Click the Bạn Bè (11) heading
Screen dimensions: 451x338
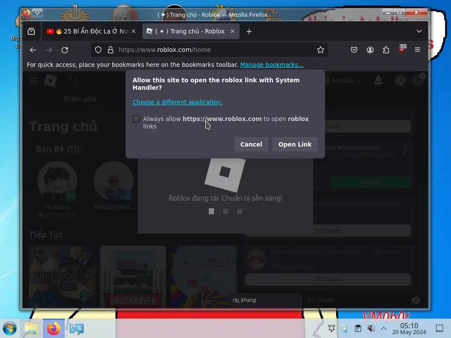click(58, 149)
